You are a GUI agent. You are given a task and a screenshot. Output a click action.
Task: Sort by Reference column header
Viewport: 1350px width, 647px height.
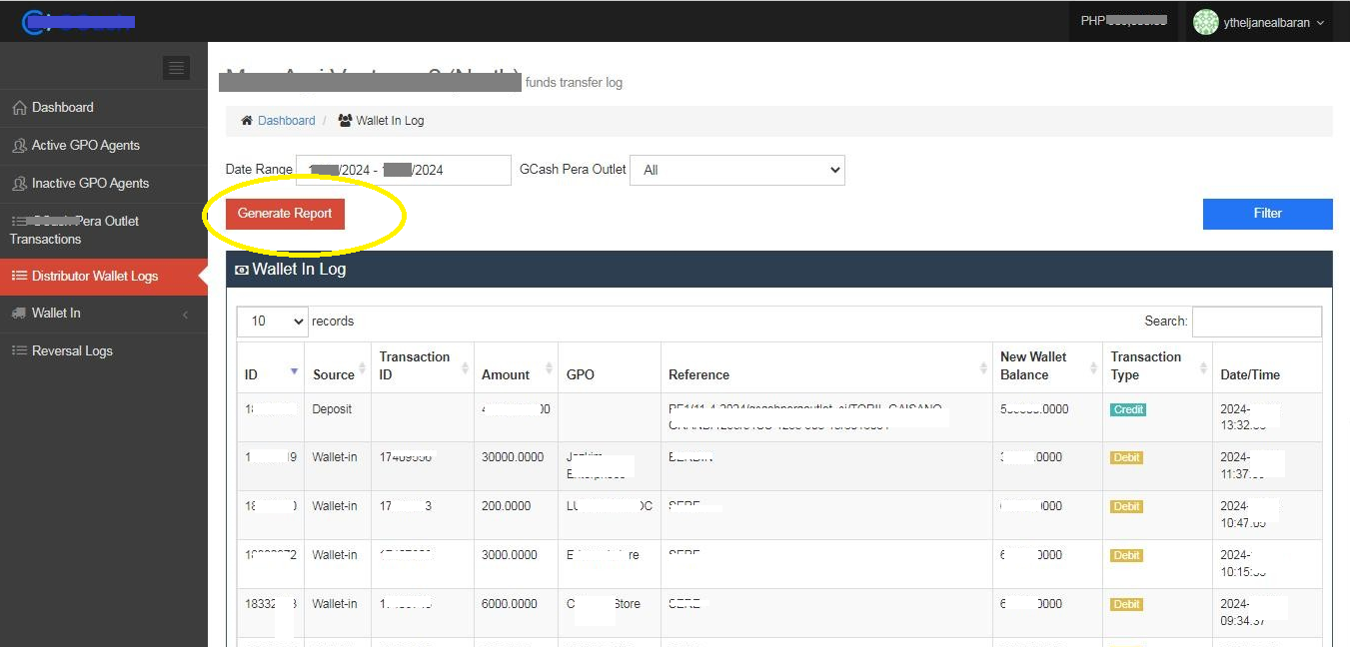click(x=826, y=367)
